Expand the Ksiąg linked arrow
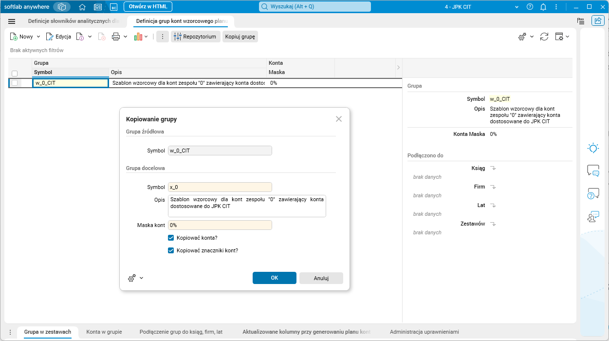609x341 pixels. pos(493,169)
